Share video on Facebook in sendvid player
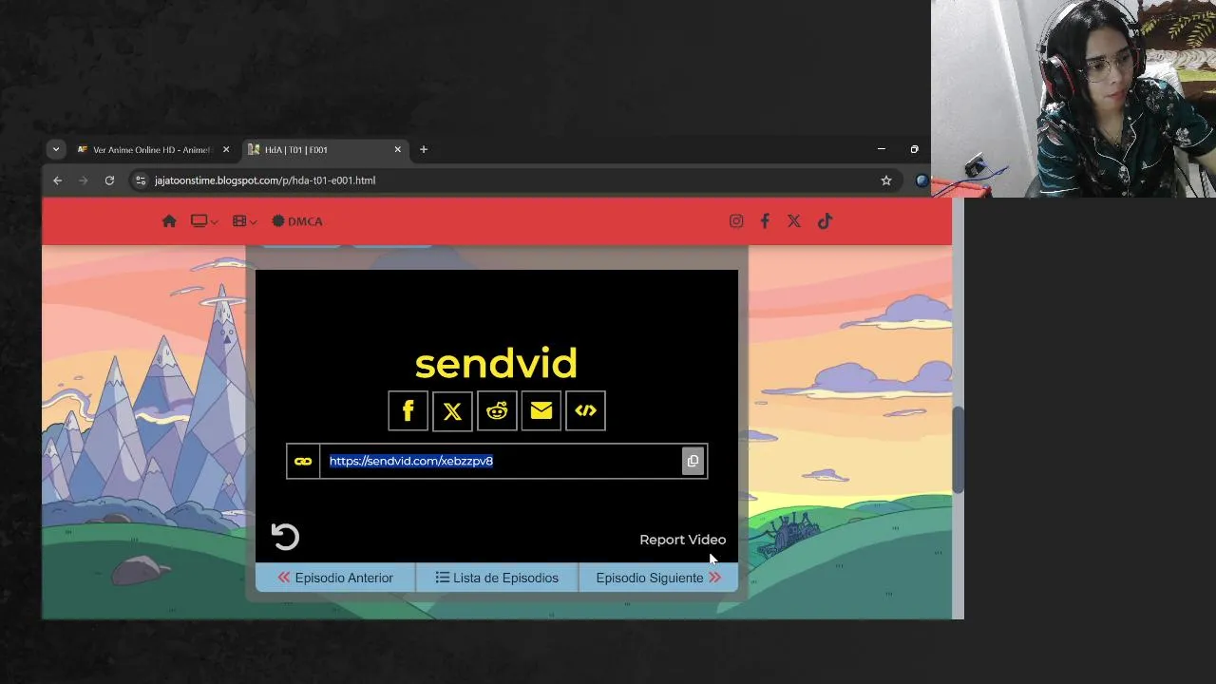 (x=408, y=410)
